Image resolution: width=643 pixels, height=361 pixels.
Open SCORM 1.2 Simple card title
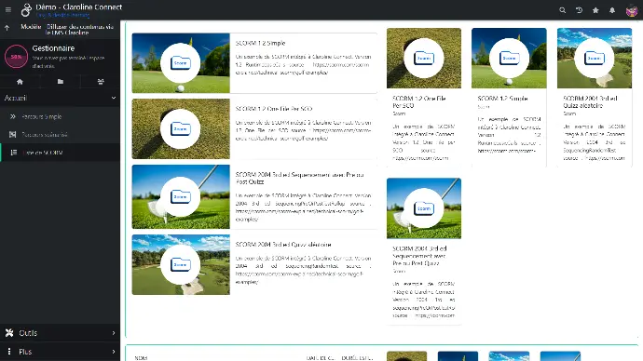tap(503, 99)
